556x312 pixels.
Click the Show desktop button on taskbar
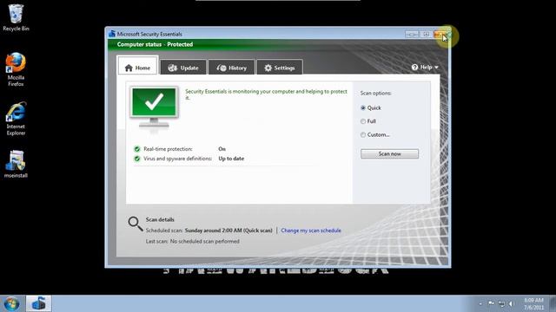tap(553, 304)
